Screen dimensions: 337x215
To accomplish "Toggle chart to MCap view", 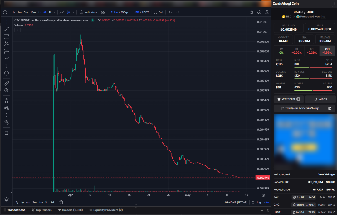I will click(x=125, y=12).
